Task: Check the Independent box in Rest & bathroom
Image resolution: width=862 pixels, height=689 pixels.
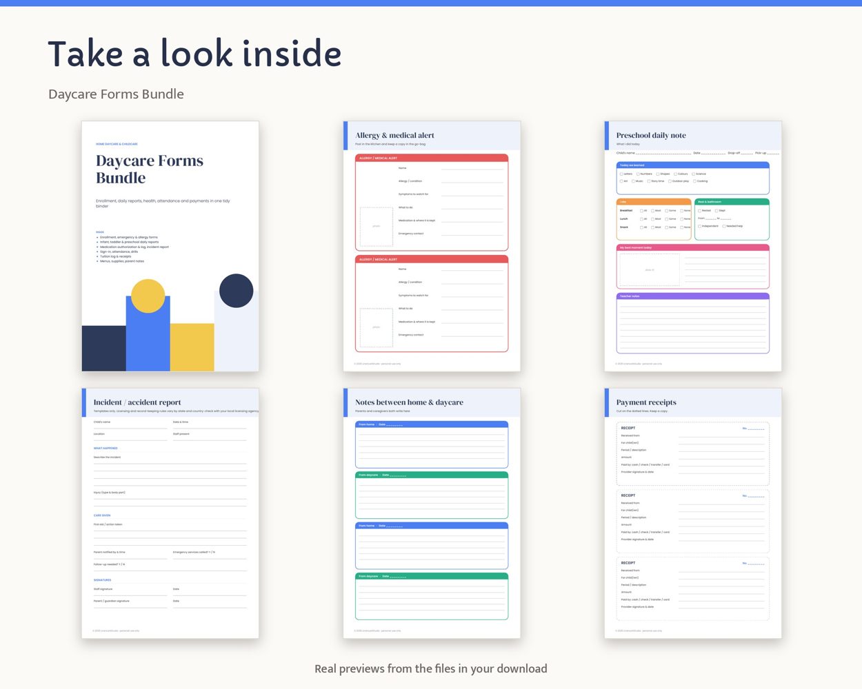Action: (699, 226)
